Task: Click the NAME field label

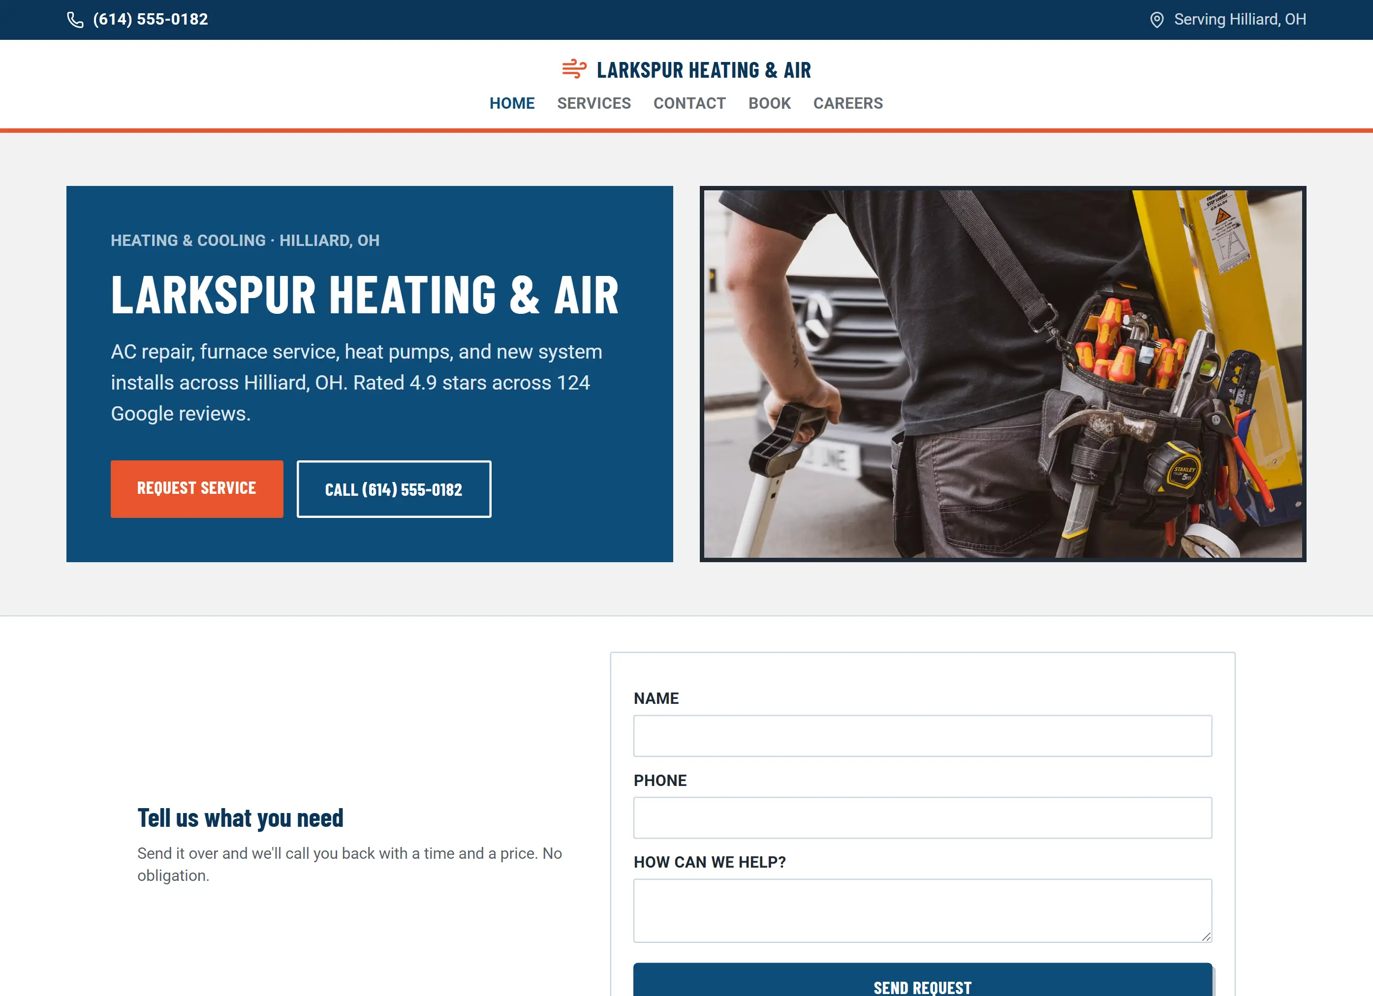Action: [x=656, y=698]
